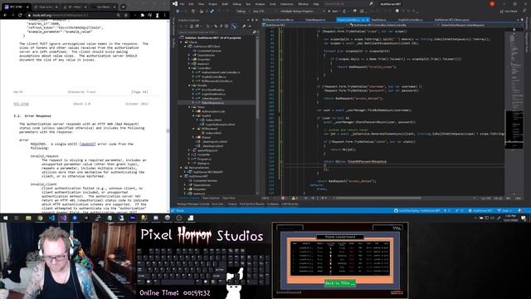Click the browser reload icon
The width and height of the screenshot is (531, 299).
(20, 15)
